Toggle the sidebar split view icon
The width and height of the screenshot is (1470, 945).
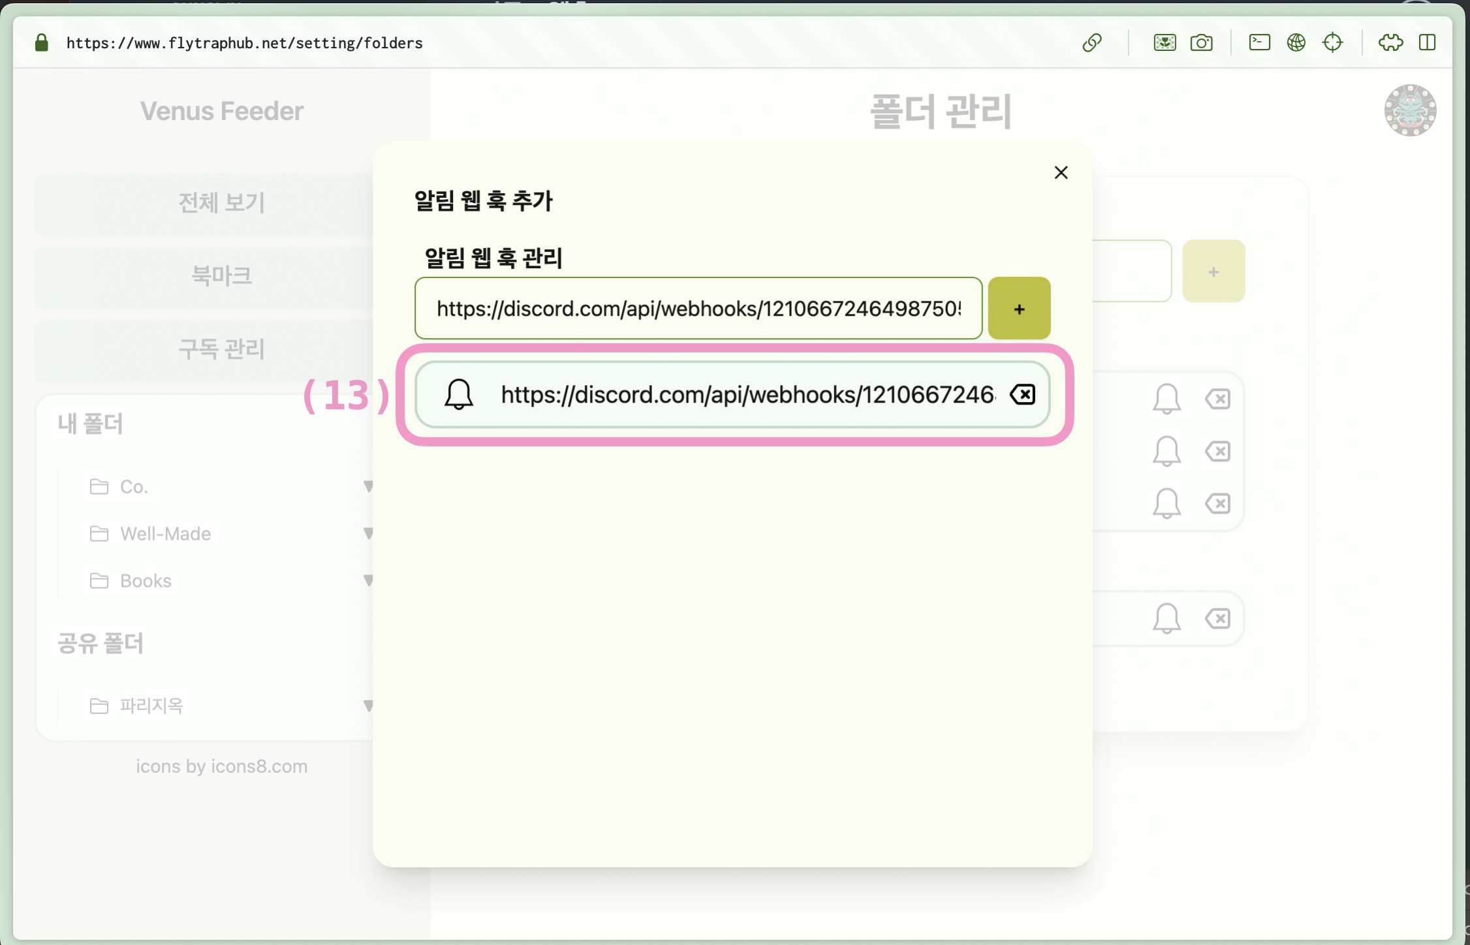(1427, 43)
